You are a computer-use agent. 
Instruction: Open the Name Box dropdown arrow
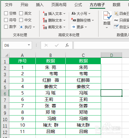click(x=29, y=45)
